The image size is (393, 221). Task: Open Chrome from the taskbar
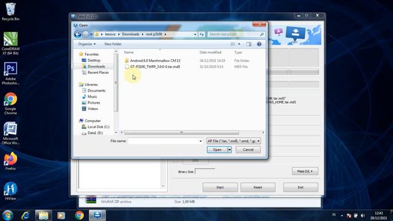click(79, 215)
